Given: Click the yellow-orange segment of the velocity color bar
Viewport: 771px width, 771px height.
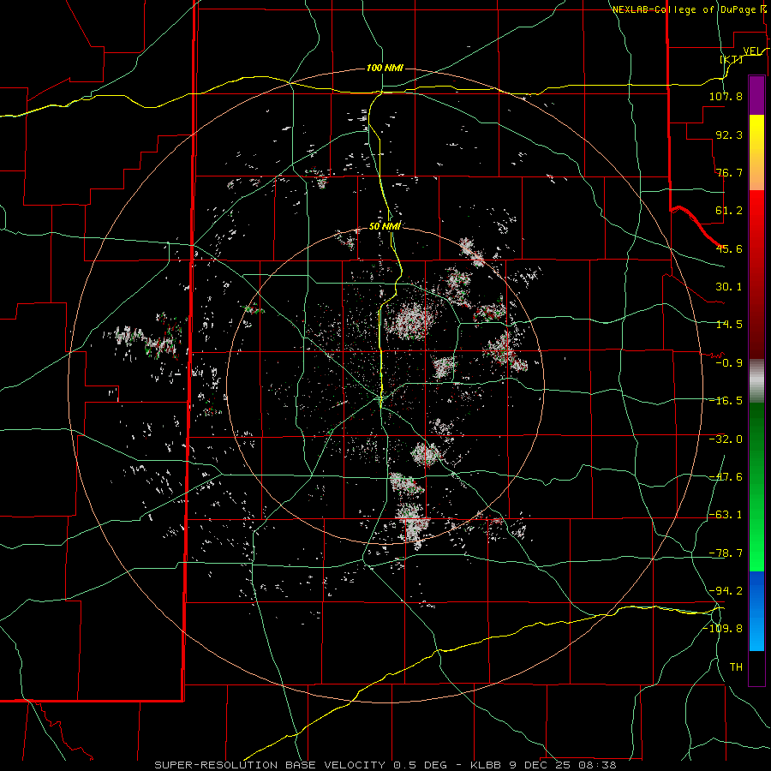Looking at the screenshot, I should pyautogui.click(x=756, y=152).
